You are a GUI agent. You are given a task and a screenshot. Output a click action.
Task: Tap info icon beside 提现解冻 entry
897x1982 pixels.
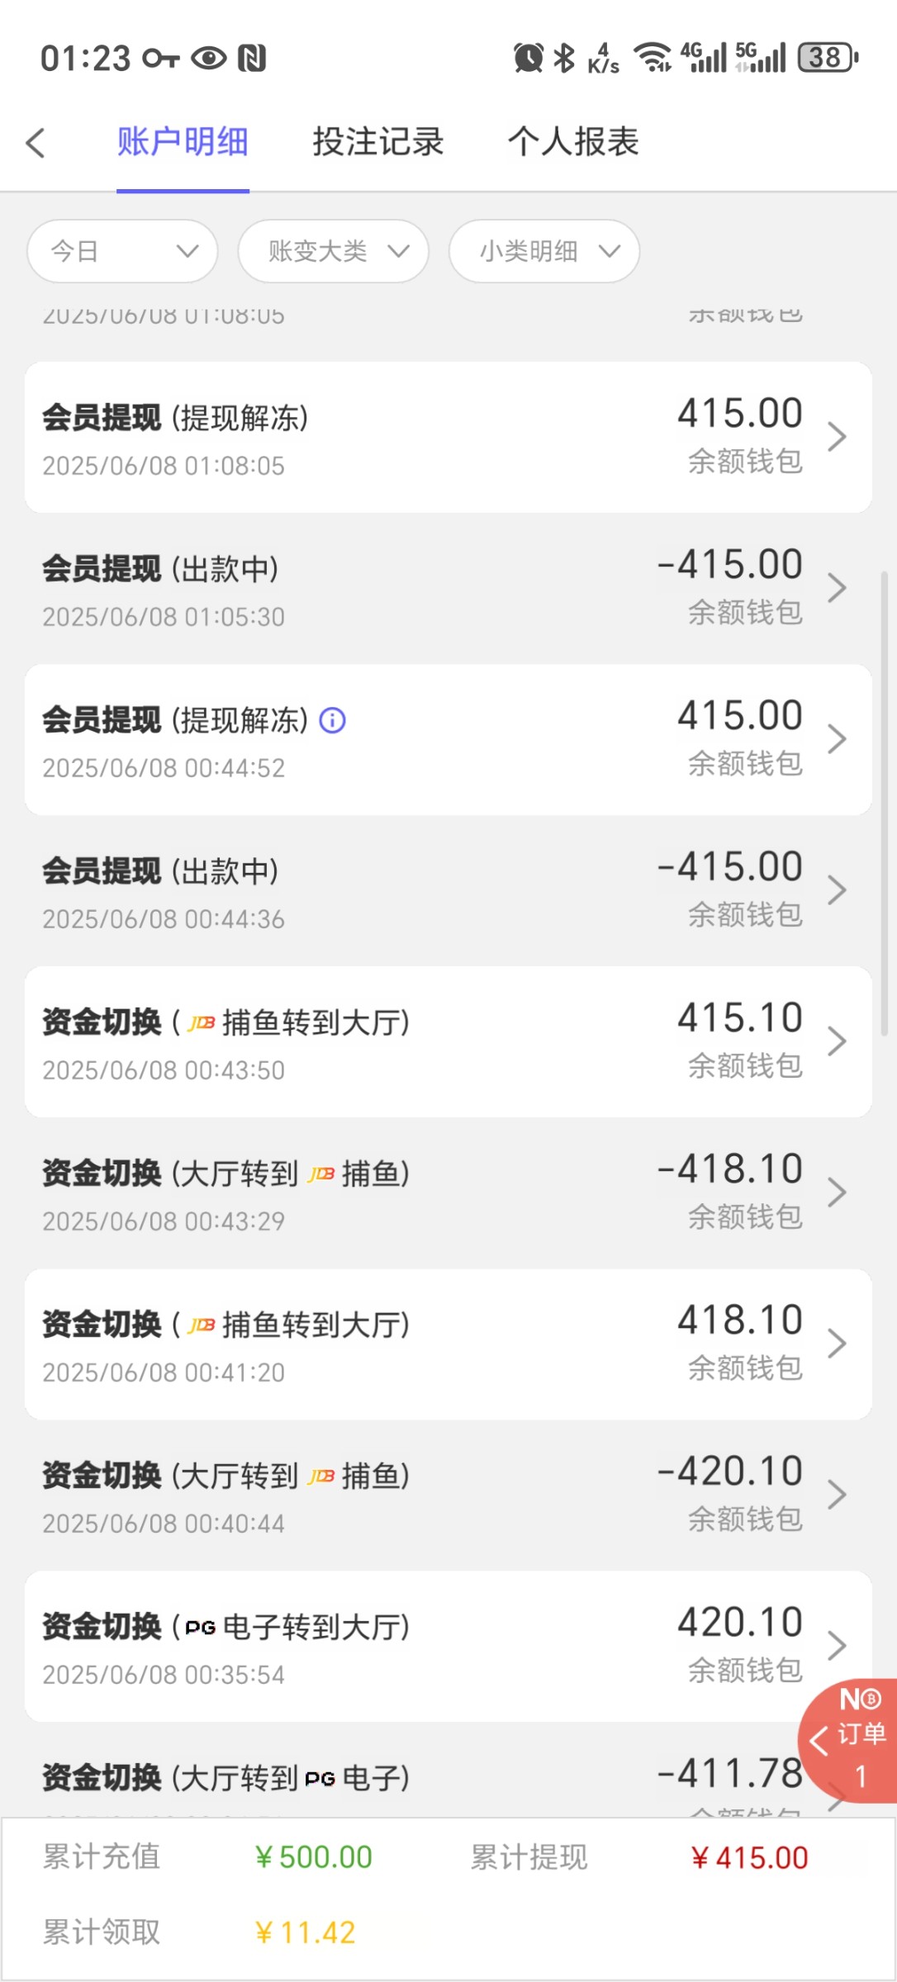[x=332, y=721]
